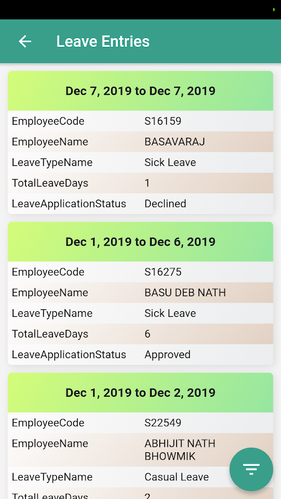The width and height of the screenshot is (281, 499).
Task: Select employee name BASAVARAJ
Action: [175, 142]
